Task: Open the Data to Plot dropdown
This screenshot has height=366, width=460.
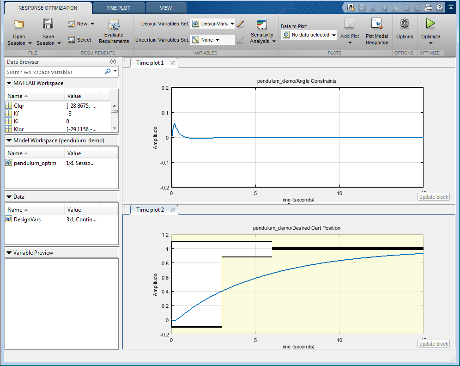Action: pyautogui.click(x=309, y=35)
